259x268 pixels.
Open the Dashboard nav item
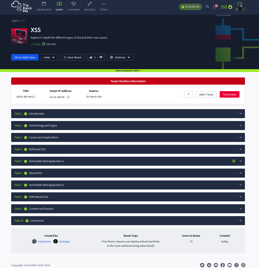[x=44, y=6]
